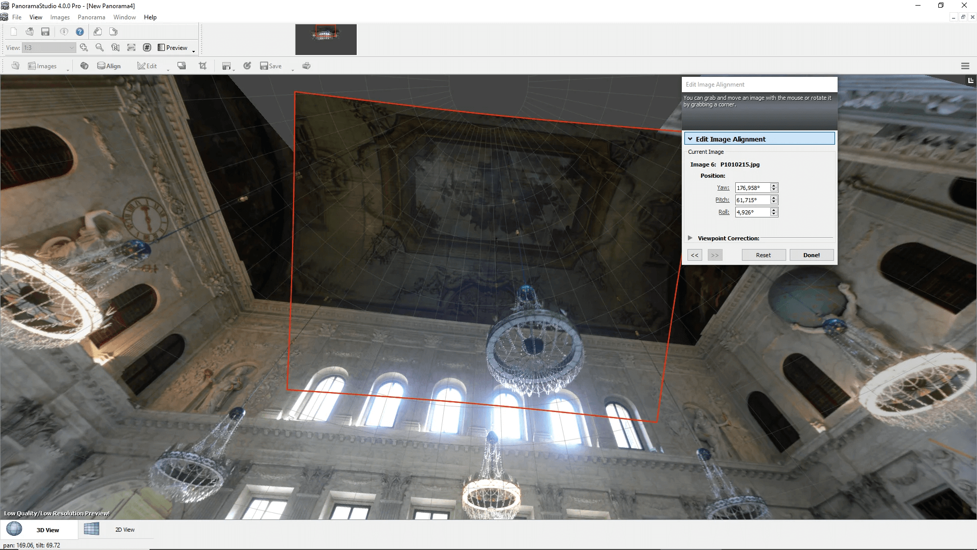Set view to 1:1 zoom
977x550 pixels.
tap(116, 47)
